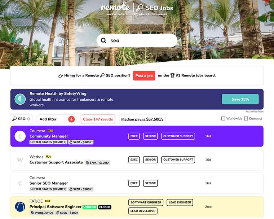Clear 147 results button
The width and height of the screenshot is (274, 219).
98,119
